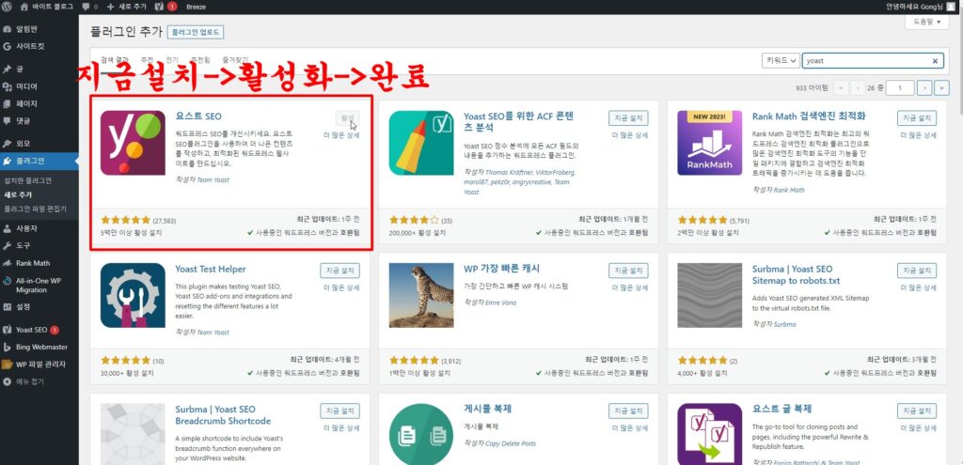Open Breeze item in admin bar

point(196,7)
